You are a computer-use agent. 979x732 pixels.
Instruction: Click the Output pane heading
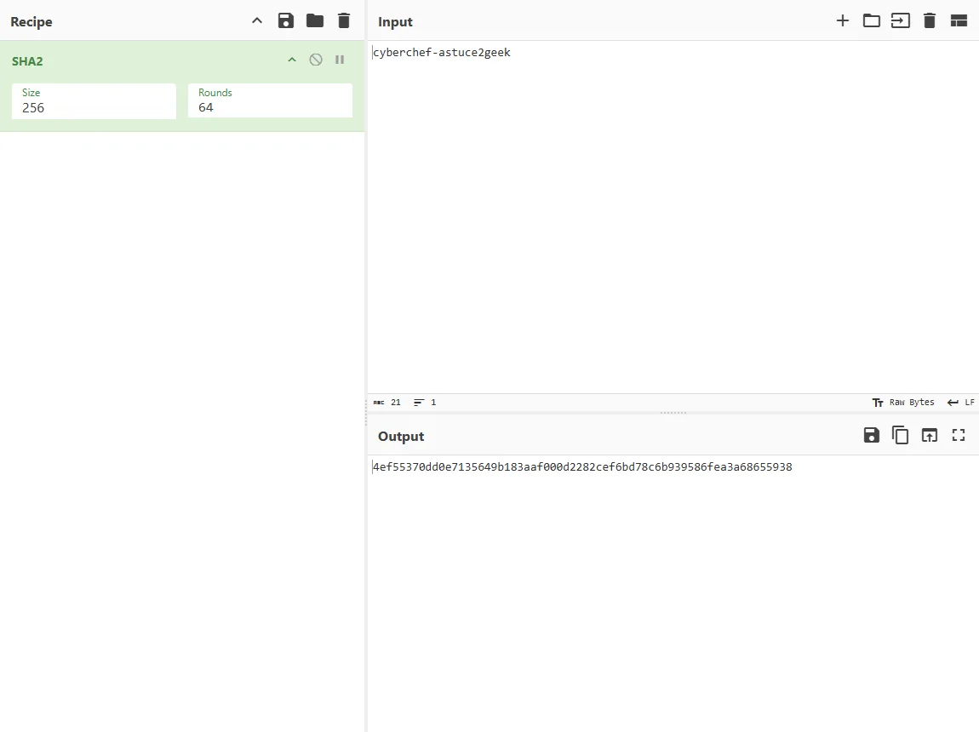401,436
